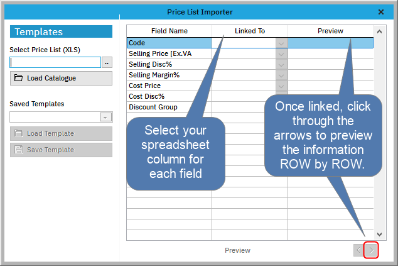Image resolution: width=398 pixels, height=266 pixels.
Task: Click the folder icon on Load Catalogue
Action: pyautogui.click(x=18, y=78)
